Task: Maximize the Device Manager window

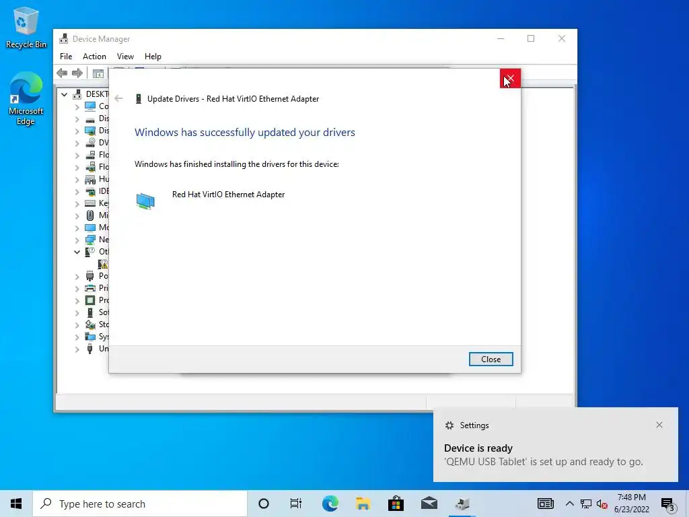Action: point(531,38)
